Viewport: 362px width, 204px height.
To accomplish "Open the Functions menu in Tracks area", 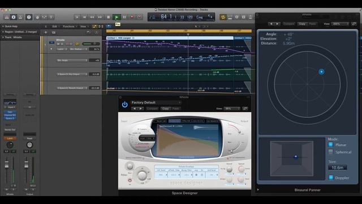I will click(70, 27).
